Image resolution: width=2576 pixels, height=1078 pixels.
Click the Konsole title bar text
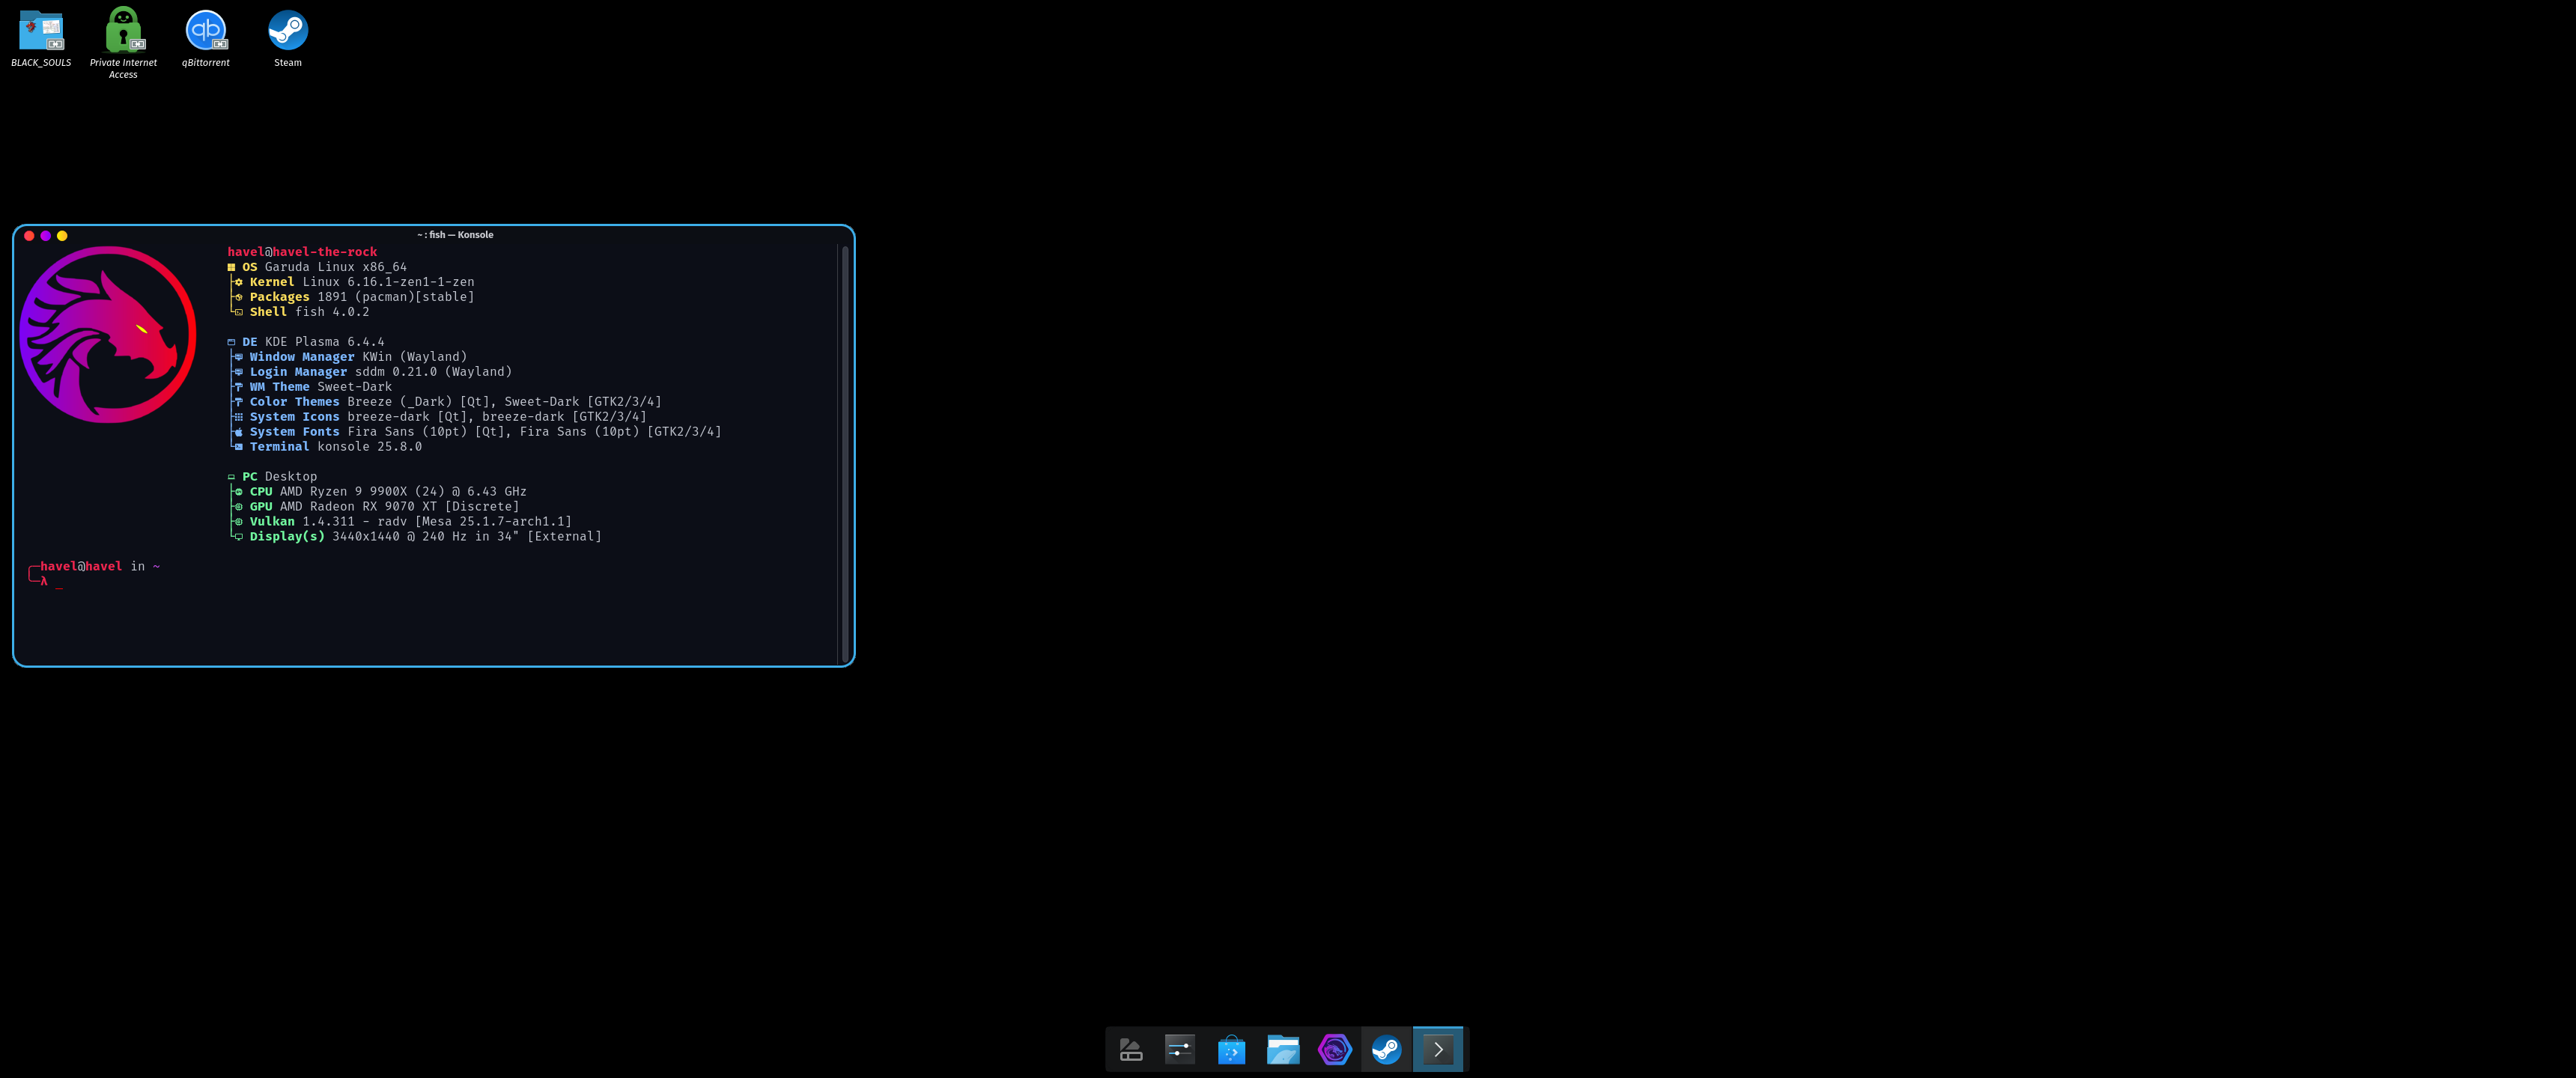[x=455, y=235]
